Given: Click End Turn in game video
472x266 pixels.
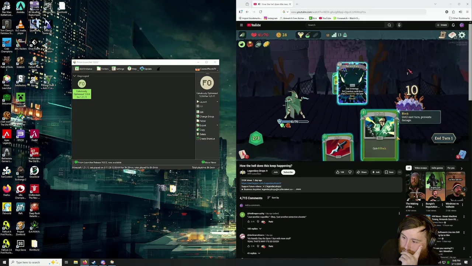Looking at the screenshot, I should [x=444, y=138].
